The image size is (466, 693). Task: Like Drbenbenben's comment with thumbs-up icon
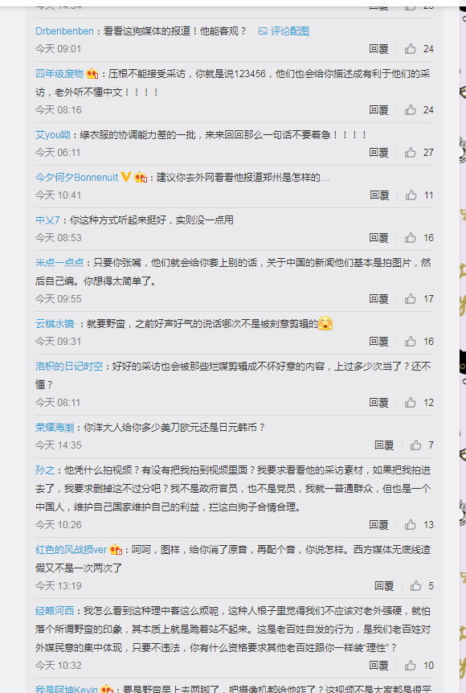(411, 48)
